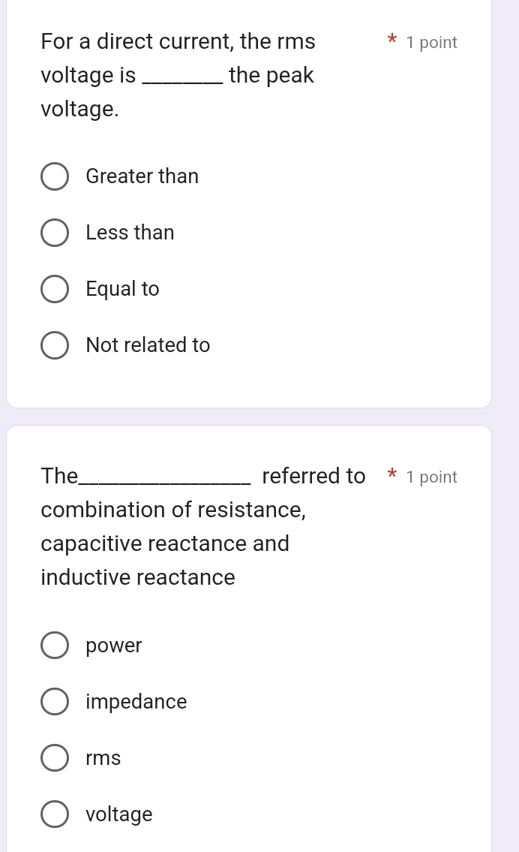The height and width of the screenshot is (852, 519).
Task: Mark the 'Not related to' radio circle
Action: pyautogui.click(x=54, y=345)
